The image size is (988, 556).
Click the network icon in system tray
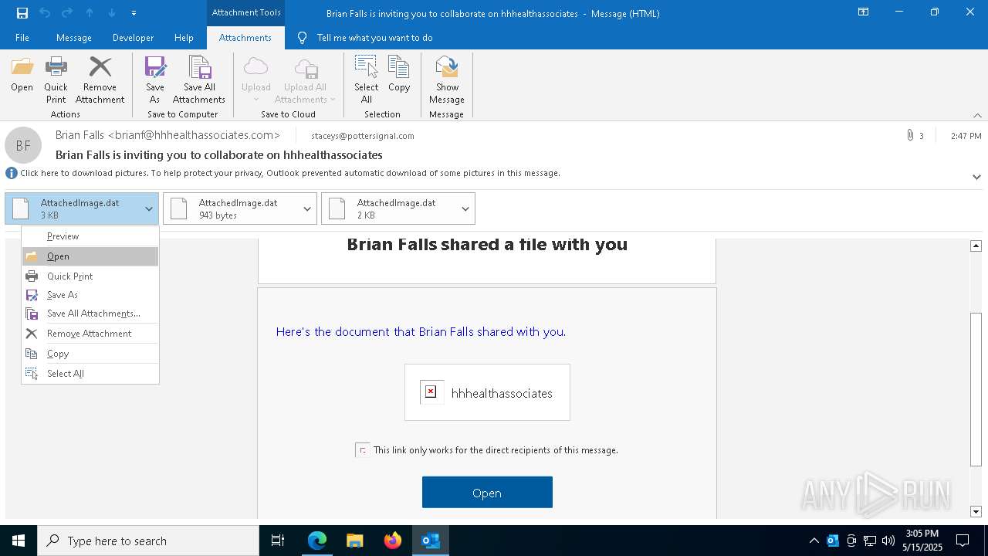(870, 541)
